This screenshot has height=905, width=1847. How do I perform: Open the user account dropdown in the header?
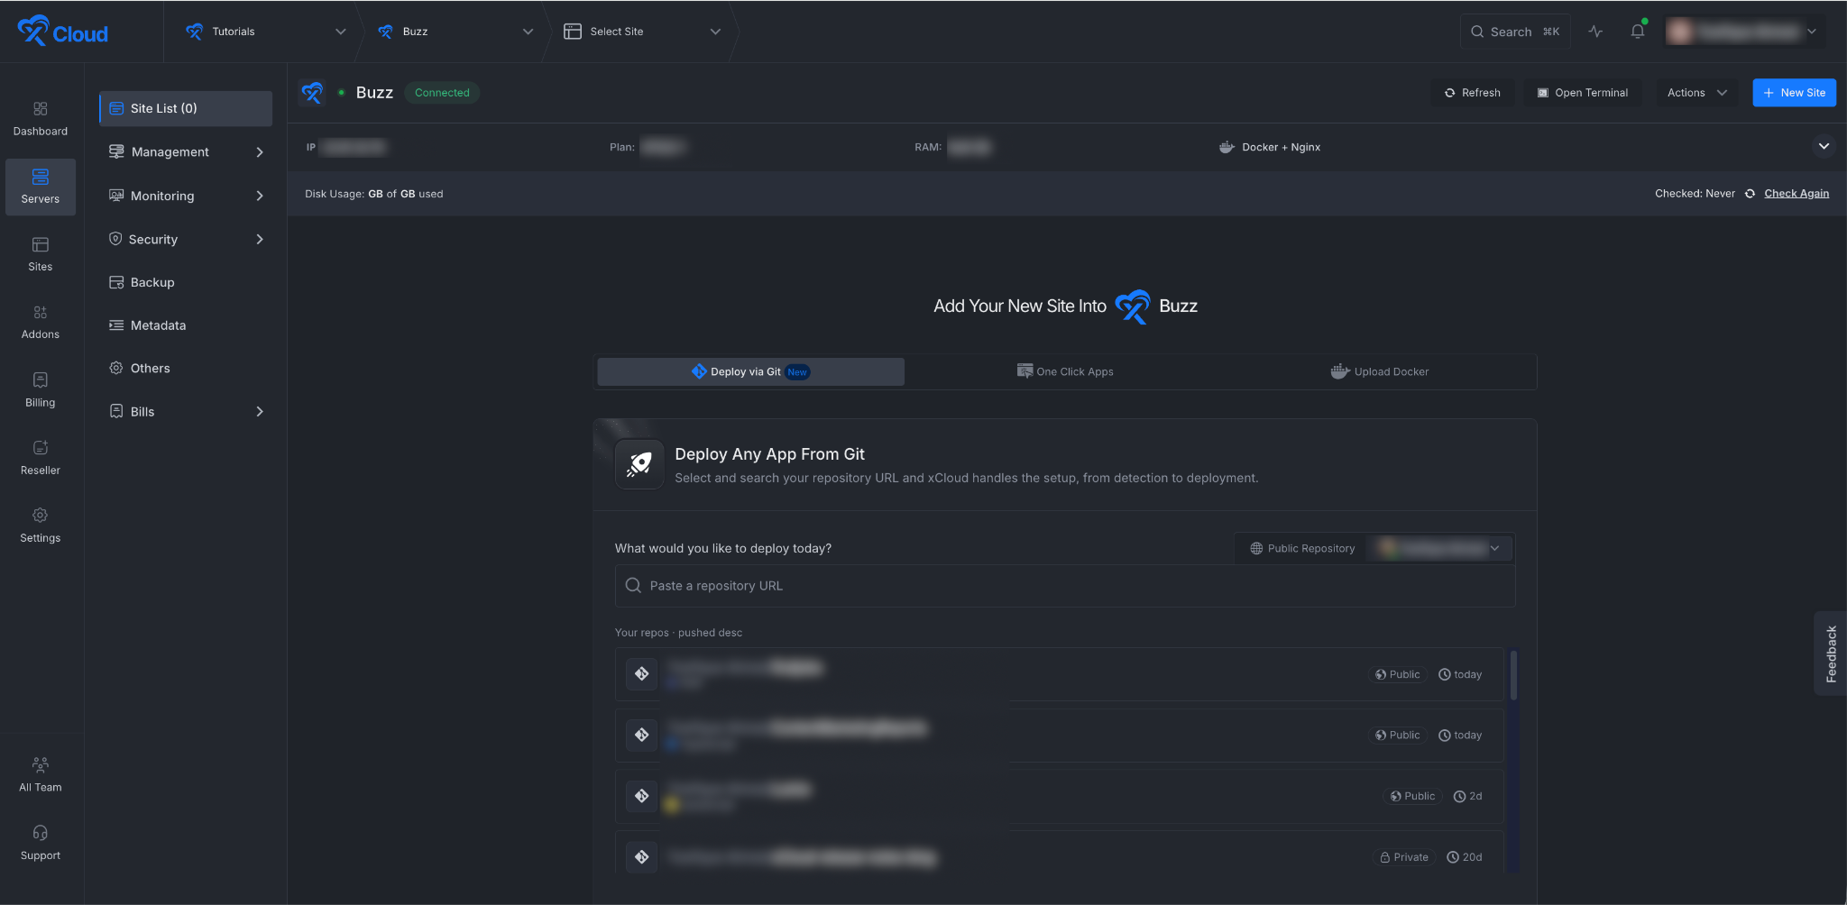(x=1745, y=32)
